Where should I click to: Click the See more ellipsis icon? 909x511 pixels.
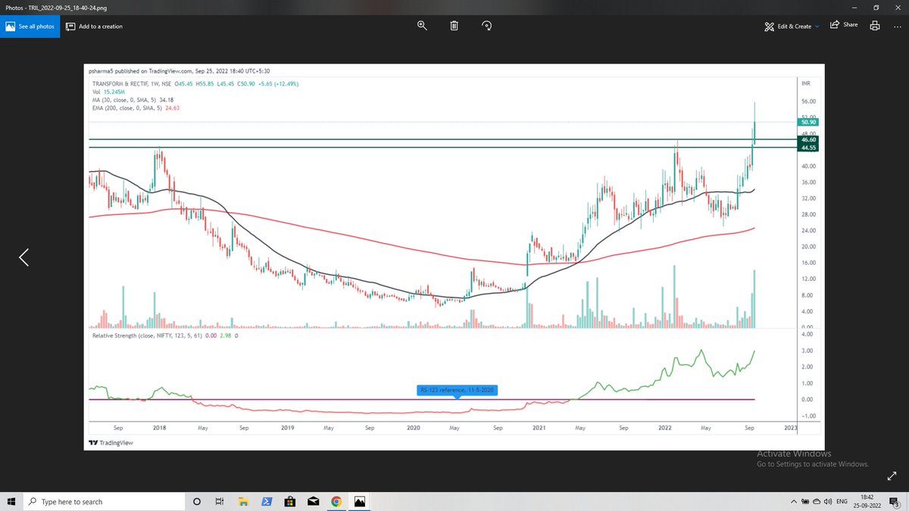point(898,25)
